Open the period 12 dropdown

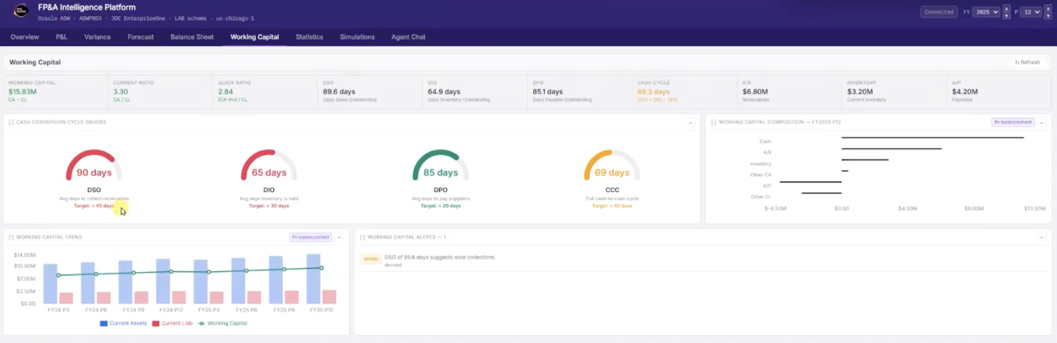coord(1031,12)
